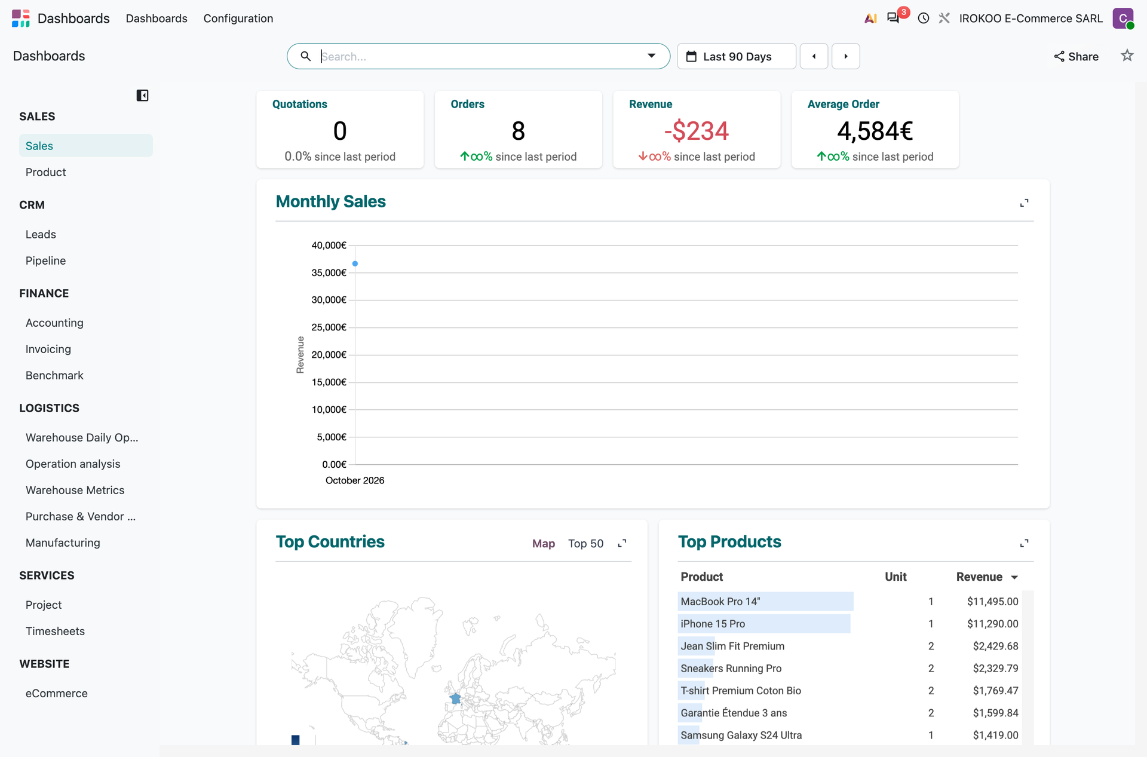The width and height of the screenshot is (1147, 757).
Task: Open the Accounting dashboard
Action: click(86, 323)
